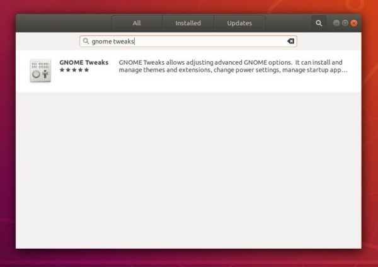Clear the search field text
Image resolution: width=378 pixels, height=267 pixels.
pyautogui.click(x=290, y=41)
